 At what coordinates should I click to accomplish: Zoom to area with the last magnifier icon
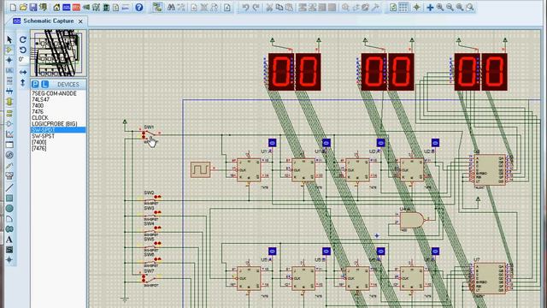tap(470, 7)
